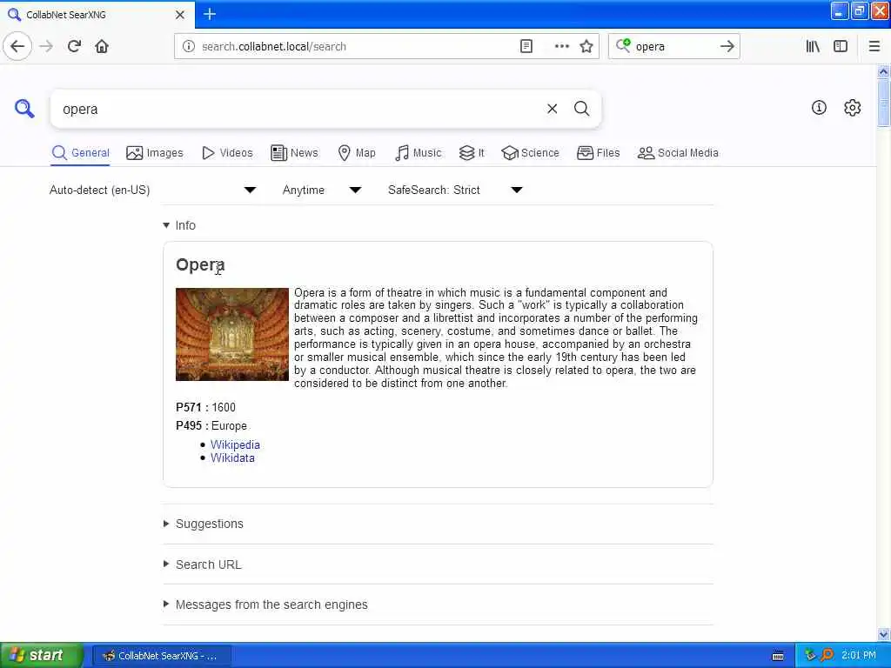Screen dimensions: 891x668
Task: Click the magnifier tray icon near clock
Action: [x=827, y=655]
